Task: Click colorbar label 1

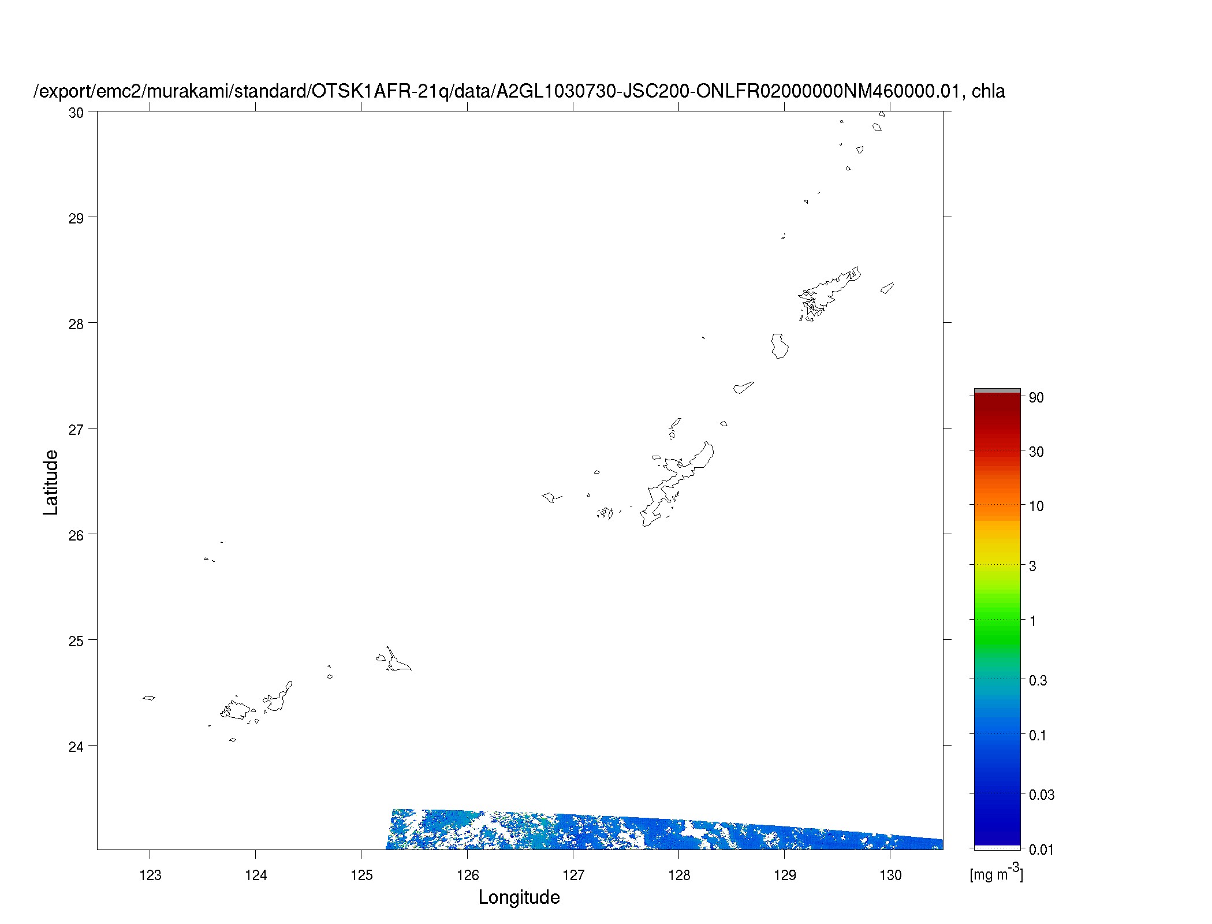Action: (x=1032, y=621)
